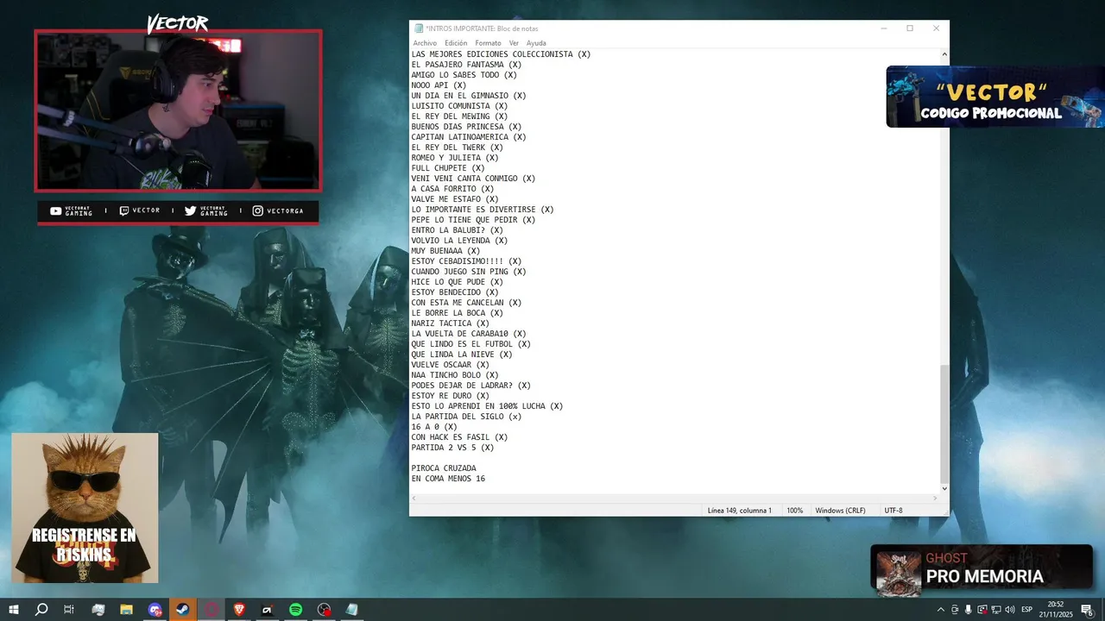Click the "100%" zoom status entry
Viewport: 1105px width, 621px height.
click(794, 511)
